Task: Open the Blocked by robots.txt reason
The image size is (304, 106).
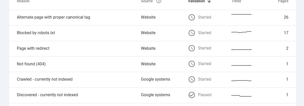Action: coord(36,33)
